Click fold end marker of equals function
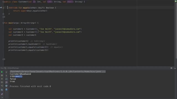The width and height of the screenshot is (177, 99). [3, 14]
